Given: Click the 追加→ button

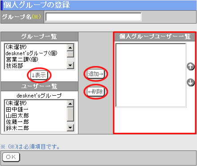Looking at the screenshot, I should (96, 74).
